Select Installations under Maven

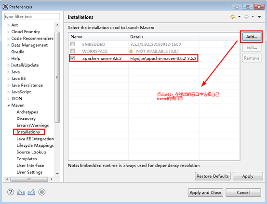[28, 132]
